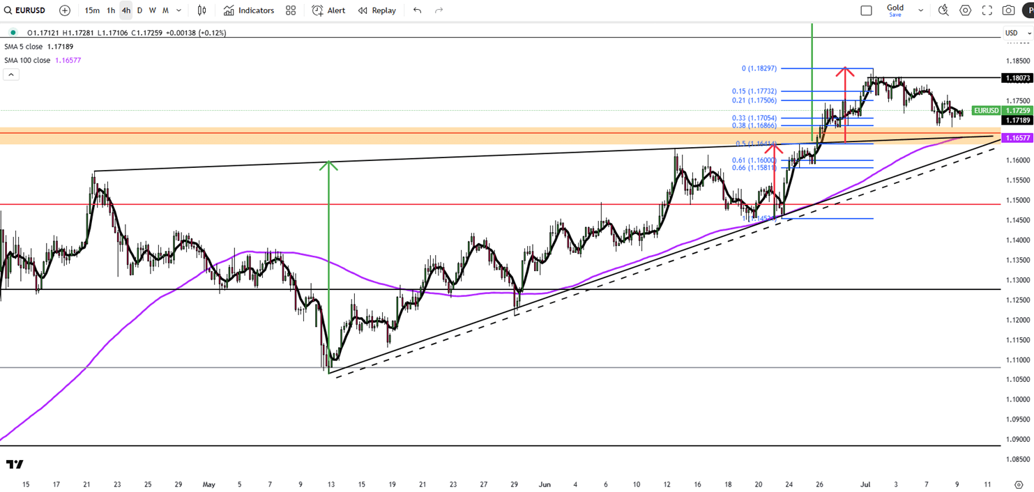
Task: Open the candlestick chart type selector
Action: 202,10
